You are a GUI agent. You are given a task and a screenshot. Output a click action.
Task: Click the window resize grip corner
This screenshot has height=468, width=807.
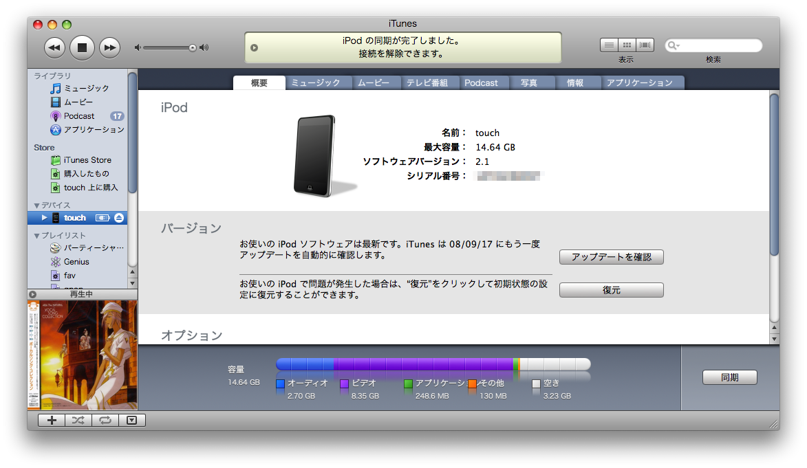[773, 424]
